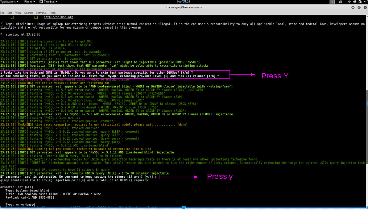Open the Wi-Fi network status icon

tap(350, 2)
